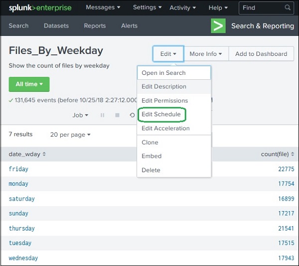Stop the search job
Viewport: 299px width, 266px height.
117,115
